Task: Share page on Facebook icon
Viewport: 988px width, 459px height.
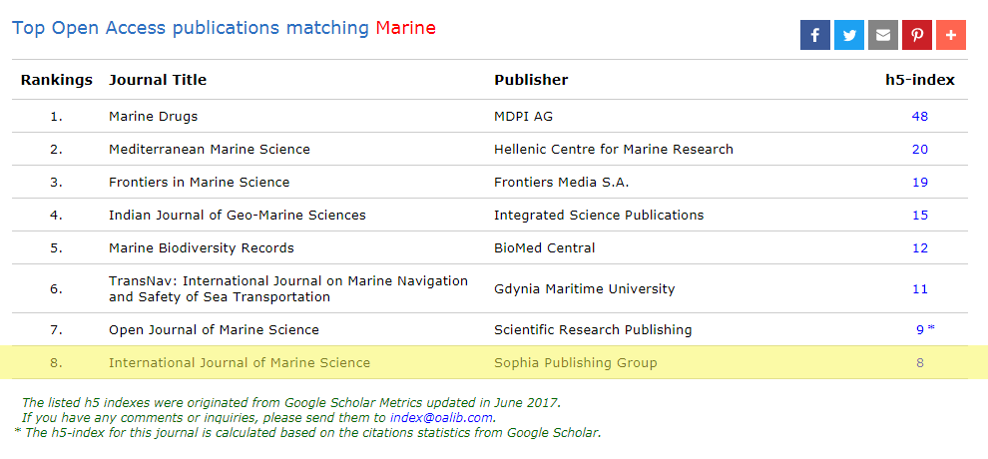Action: [814, 35]
